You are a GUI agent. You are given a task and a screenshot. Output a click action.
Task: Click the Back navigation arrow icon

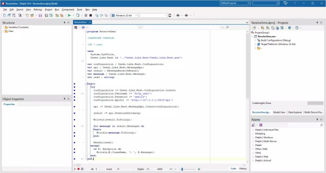(178, 16)
